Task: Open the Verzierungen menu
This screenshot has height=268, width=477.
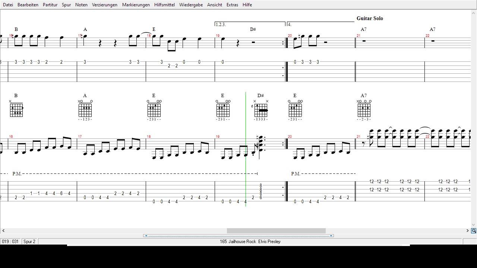Action: 105,5
